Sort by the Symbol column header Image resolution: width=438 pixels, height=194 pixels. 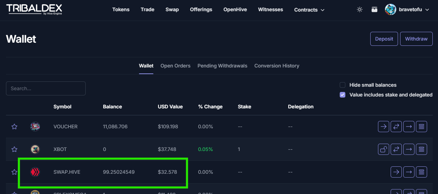(x=62, y=107)
